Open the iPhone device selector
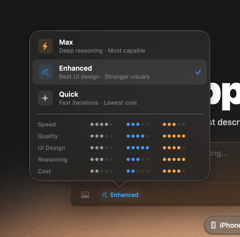240x237 pixels. click(x=226, y=225)
